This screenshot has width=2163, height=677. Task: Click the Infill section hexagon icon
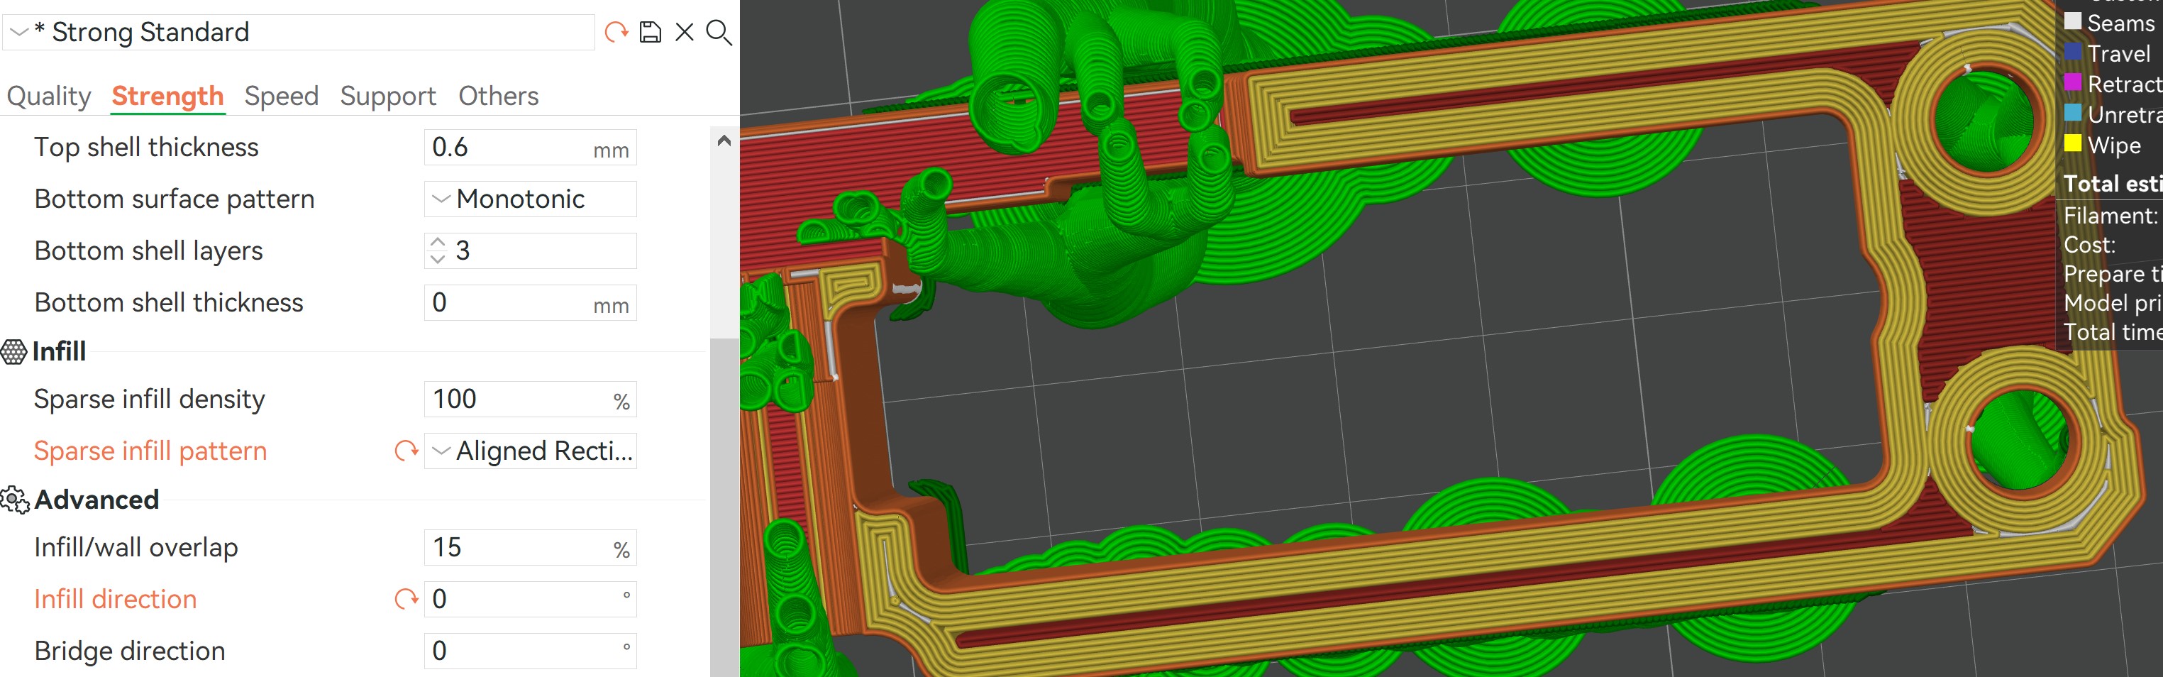click(14, 351)
